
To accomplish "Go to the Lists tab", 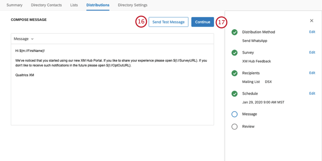I will (x=74, y=5).
